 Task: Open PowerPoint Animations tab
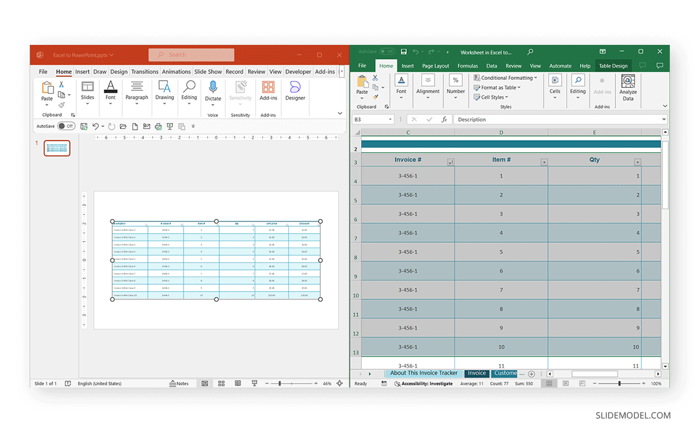[x=176, y=72]
